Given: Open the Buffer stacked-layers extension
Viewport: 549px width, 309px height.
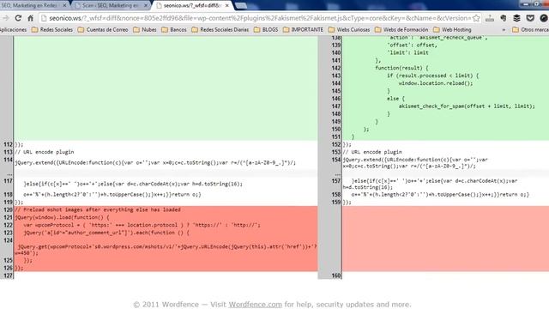Looking at the screenshot, I should click(x=516, y=18).
